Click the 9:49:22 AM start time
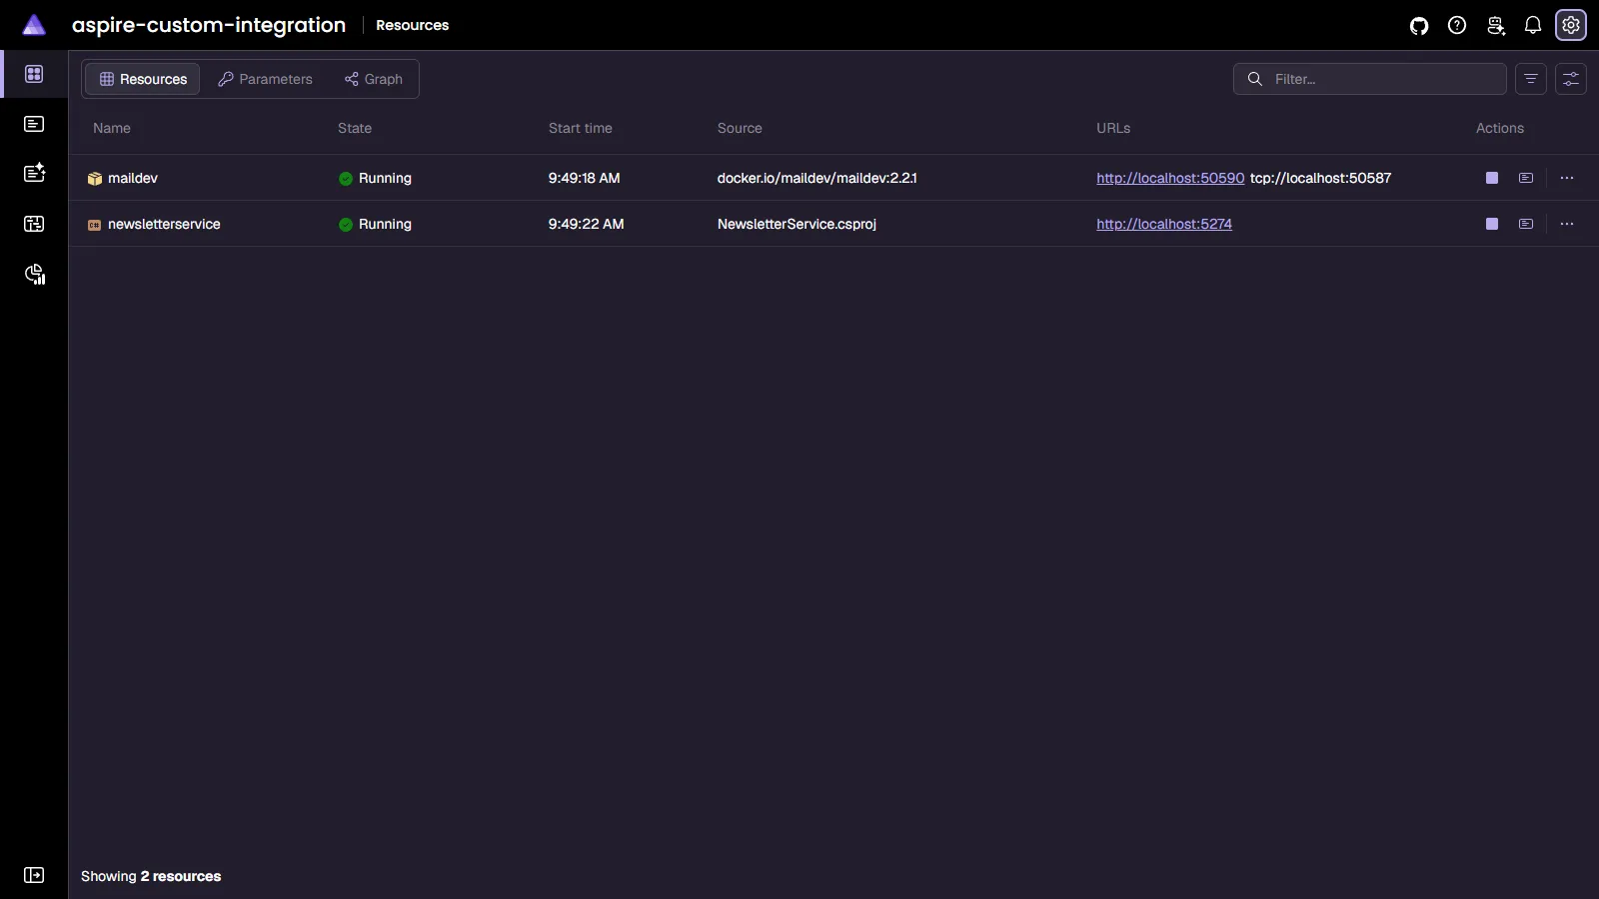This screenshot has width=1599, height=899. [x=586, y=224]
